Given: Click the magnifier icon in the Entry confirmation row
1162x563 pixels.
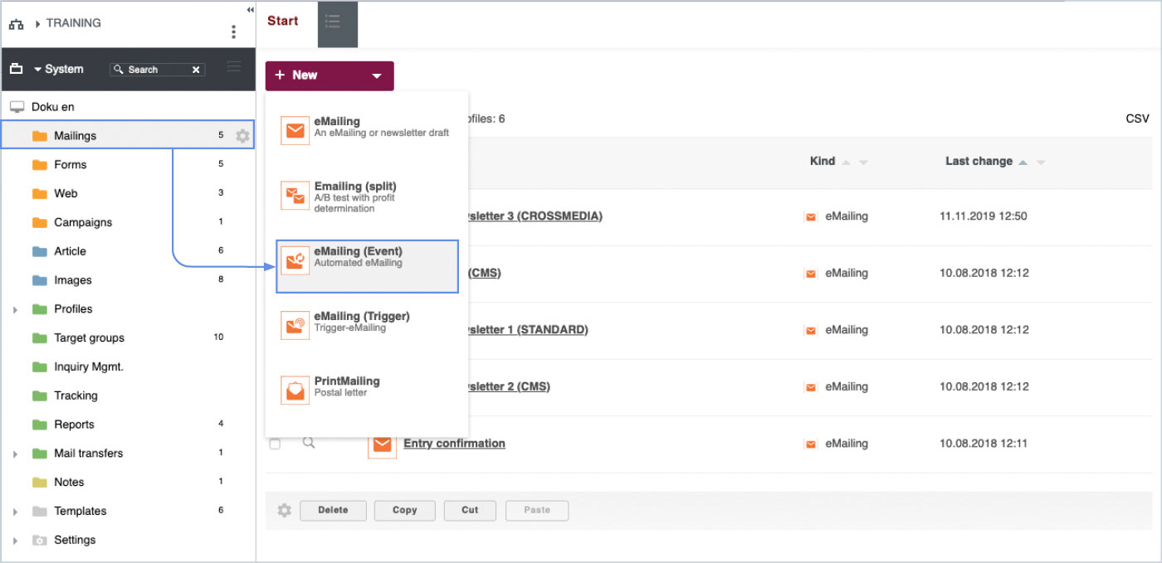Looking at the screenshot, I should [x=309, y=444].
